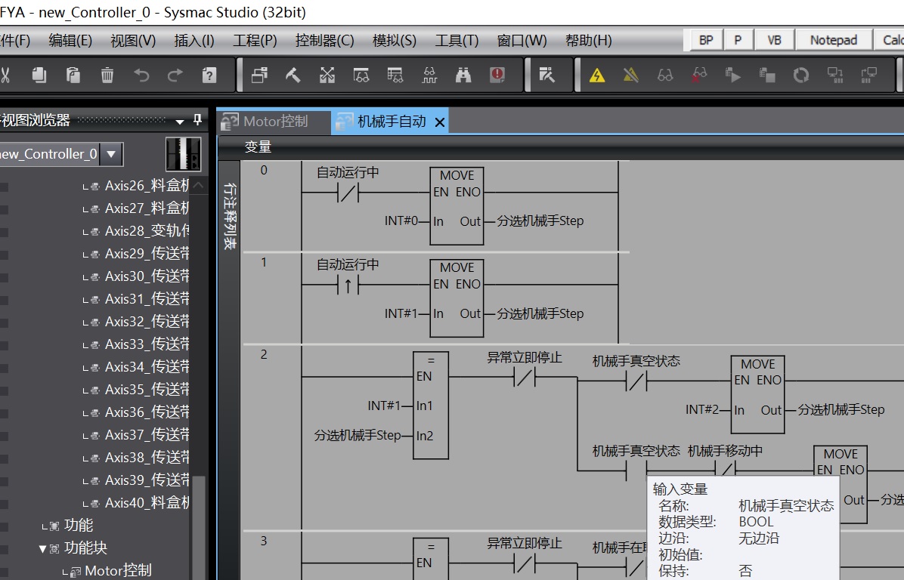Select Axis30_传送带 in the tree
904x580 pixels.
(x=147, y=276)
